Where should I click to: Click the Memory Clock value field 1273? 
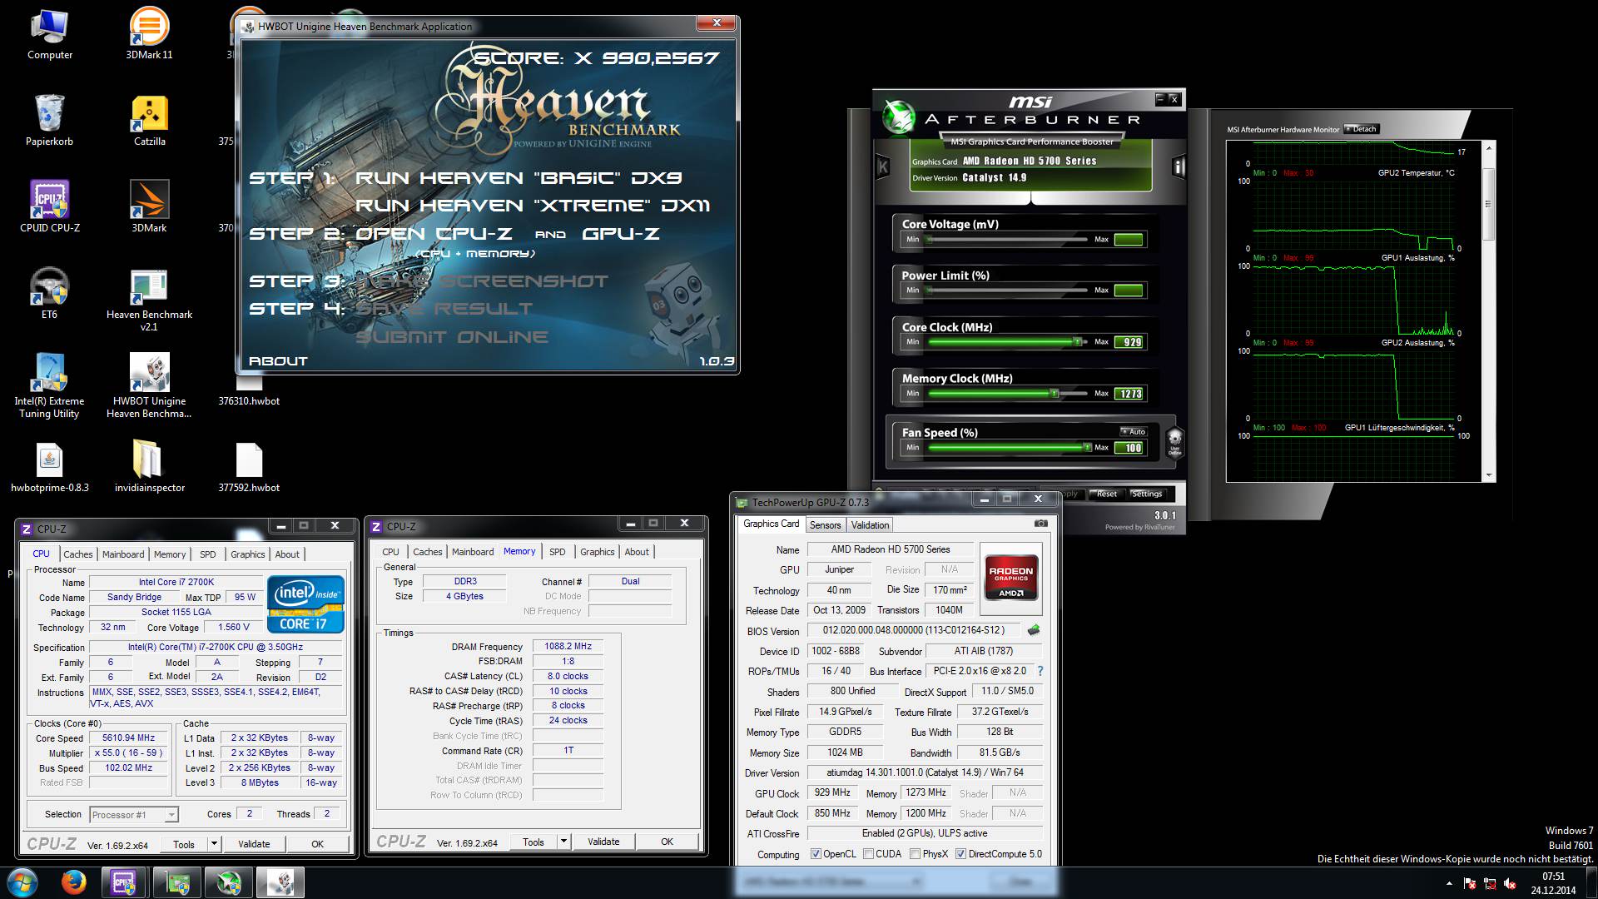[x=1129, y=394]
